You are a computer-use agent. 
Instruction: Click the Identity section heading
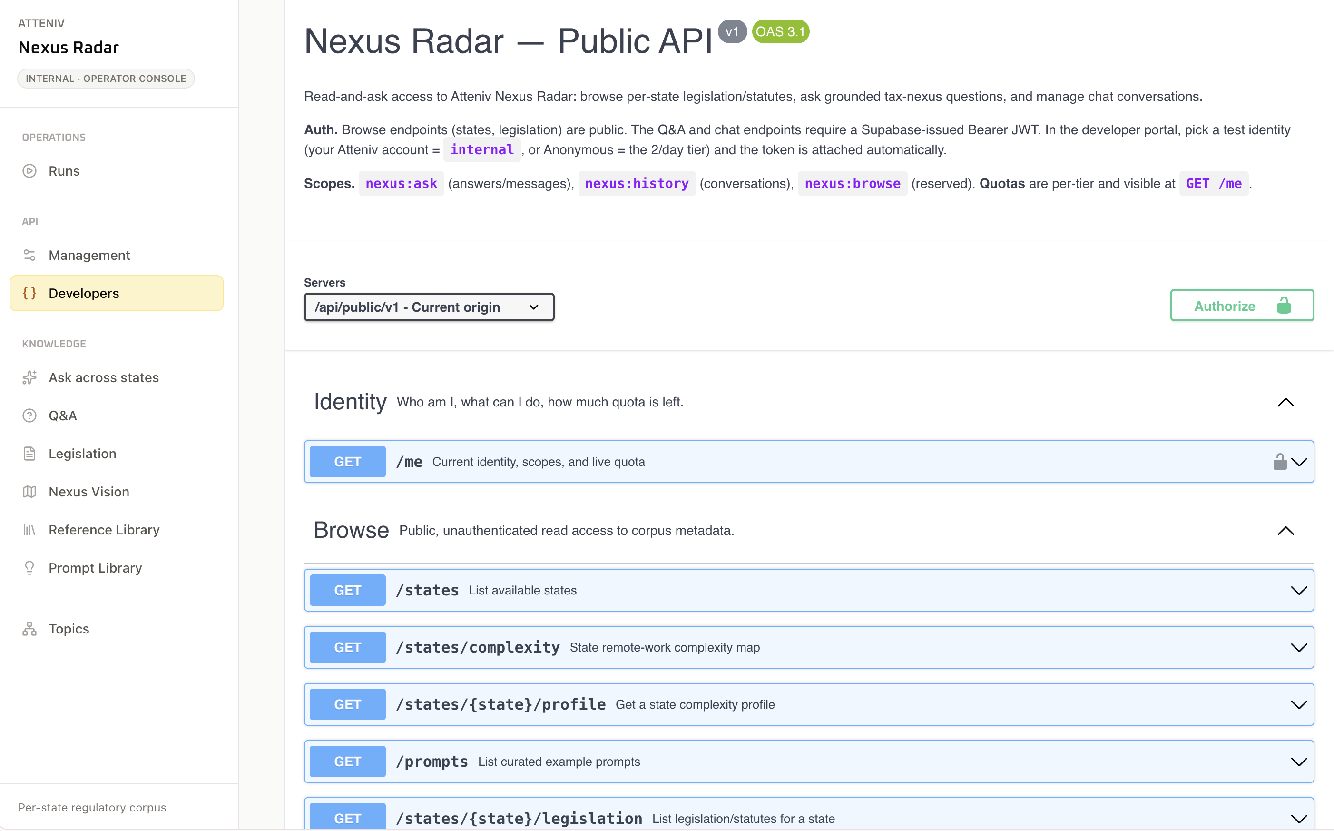point(350,402)
